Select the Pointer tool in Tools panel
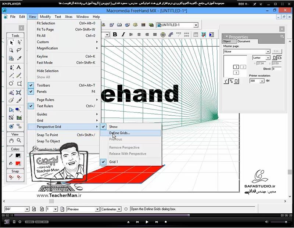294x228 pixels. 11,43
